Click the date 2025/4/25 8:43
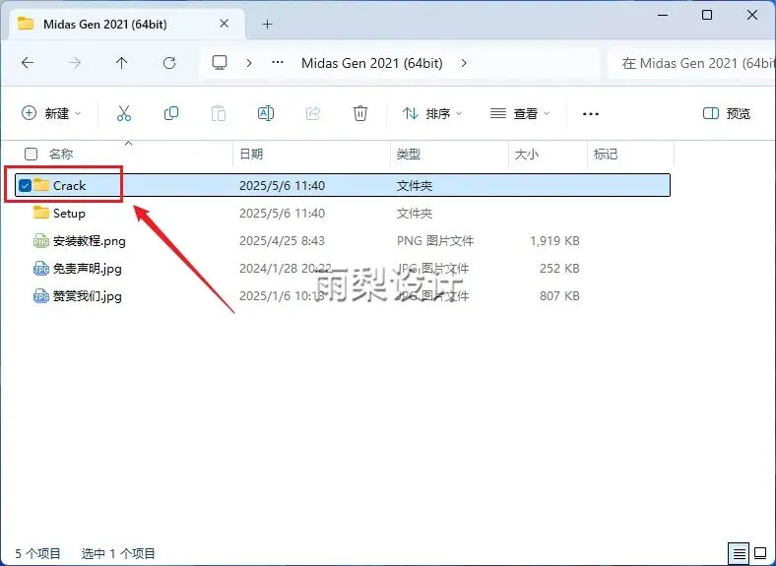Screen dimensions: 776x566 pyautogui.click(x=282, y=241)
